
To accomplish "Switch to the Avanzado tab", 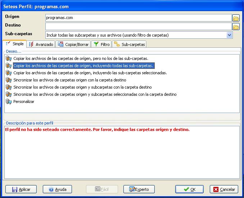I will point(41,44).
